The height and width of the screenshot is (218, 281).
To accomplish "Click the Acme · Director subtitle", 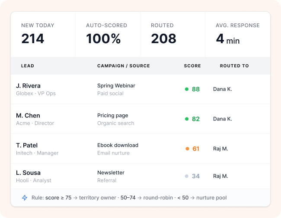I will 35,123.
